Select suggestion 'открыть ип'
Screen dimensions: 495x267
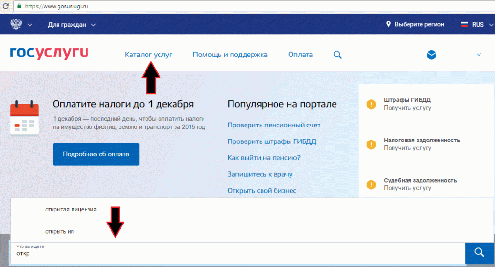59,231
